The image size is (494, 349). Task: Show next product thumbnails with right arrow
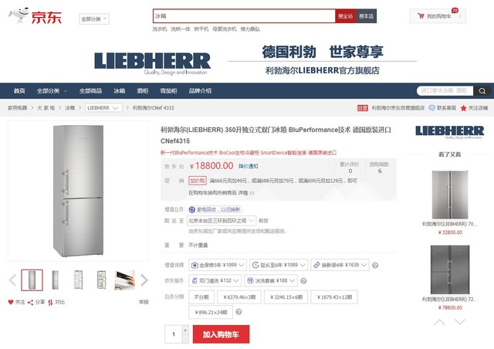click(x=144, y=280)
